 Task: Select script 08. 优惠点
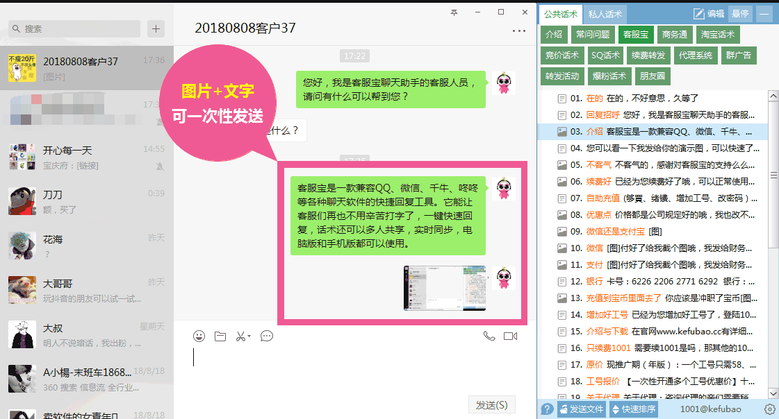pos(653,215)
